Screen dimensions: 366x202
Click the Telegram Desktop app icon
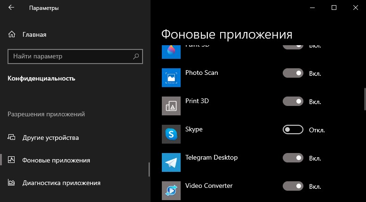click(171, 162)
